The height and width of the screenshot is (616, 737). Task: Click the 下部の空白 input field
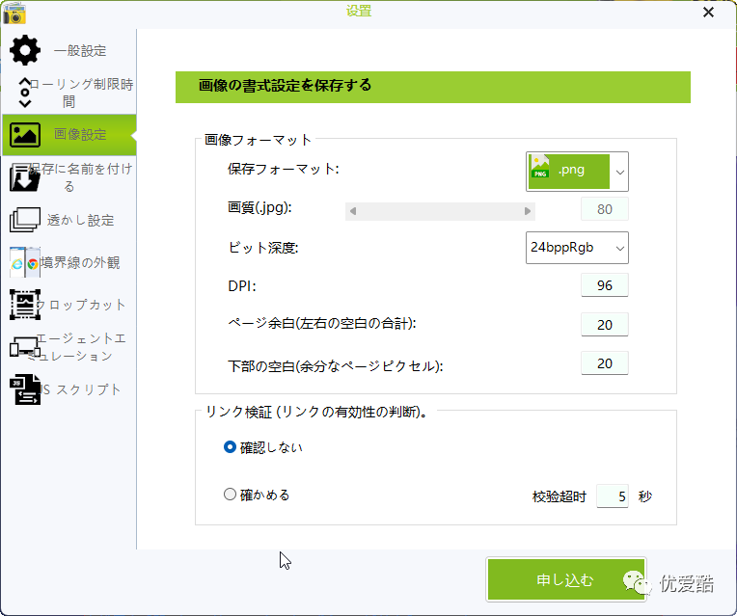tap(605, 363)
